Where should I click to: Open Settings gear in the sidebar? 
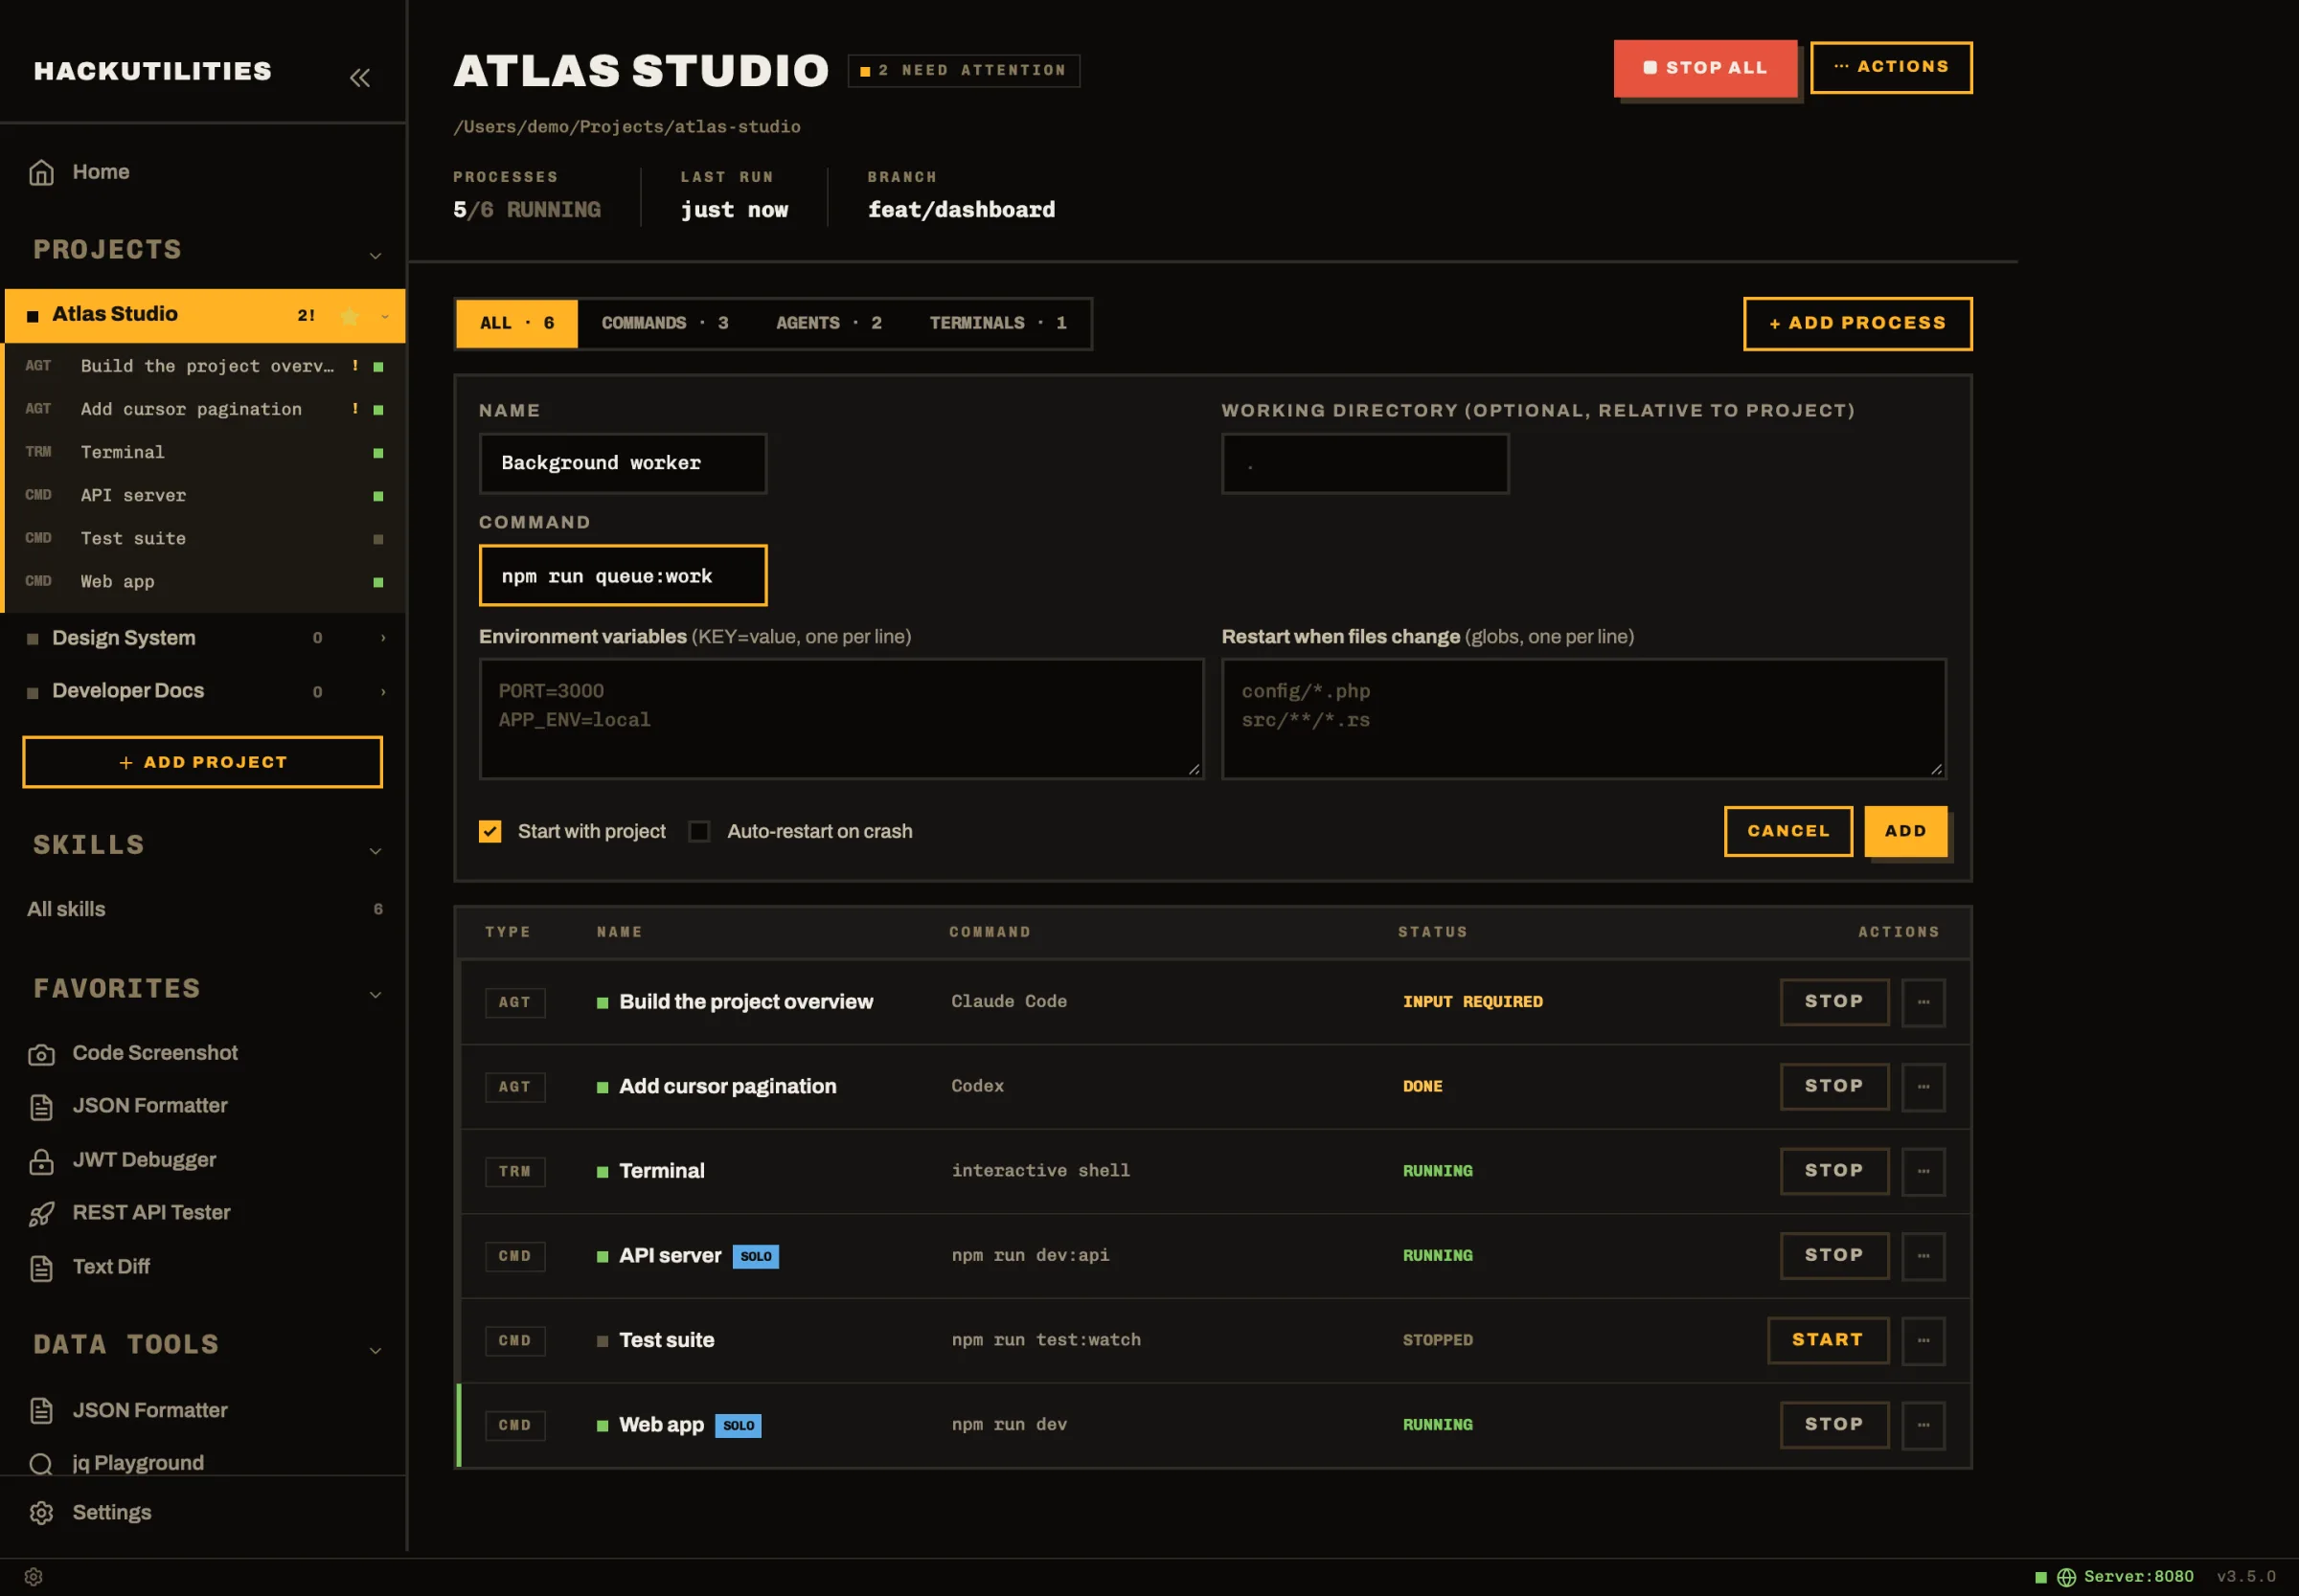(41, 1513)
